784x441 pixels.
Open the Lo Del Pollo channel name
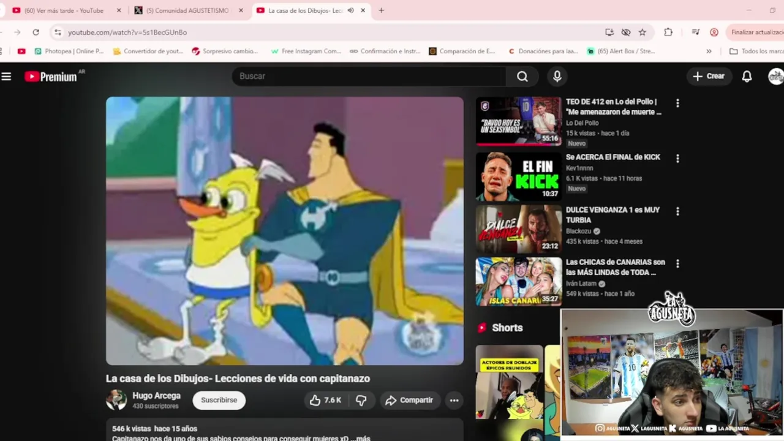point(582,123)
